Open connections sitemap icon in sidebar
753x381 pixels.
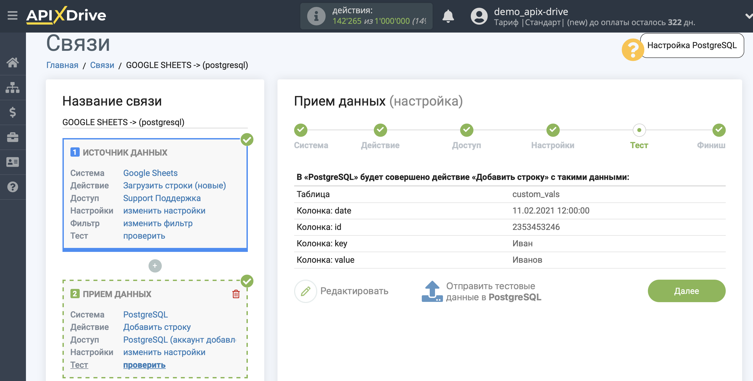[x=12, y=87]
